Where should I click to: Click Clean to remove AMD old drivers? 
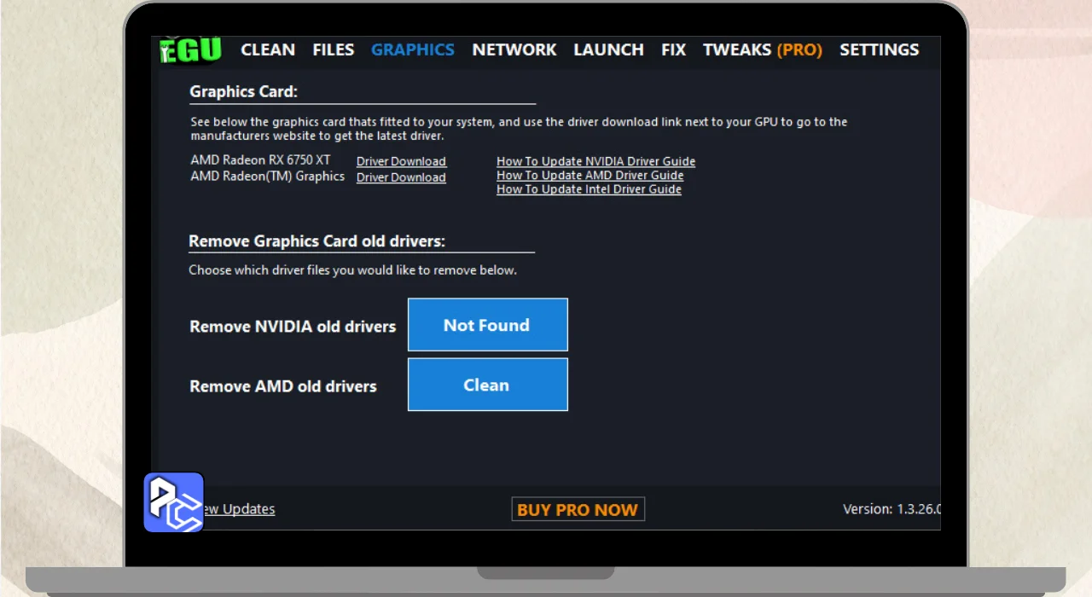coord(487,385)
